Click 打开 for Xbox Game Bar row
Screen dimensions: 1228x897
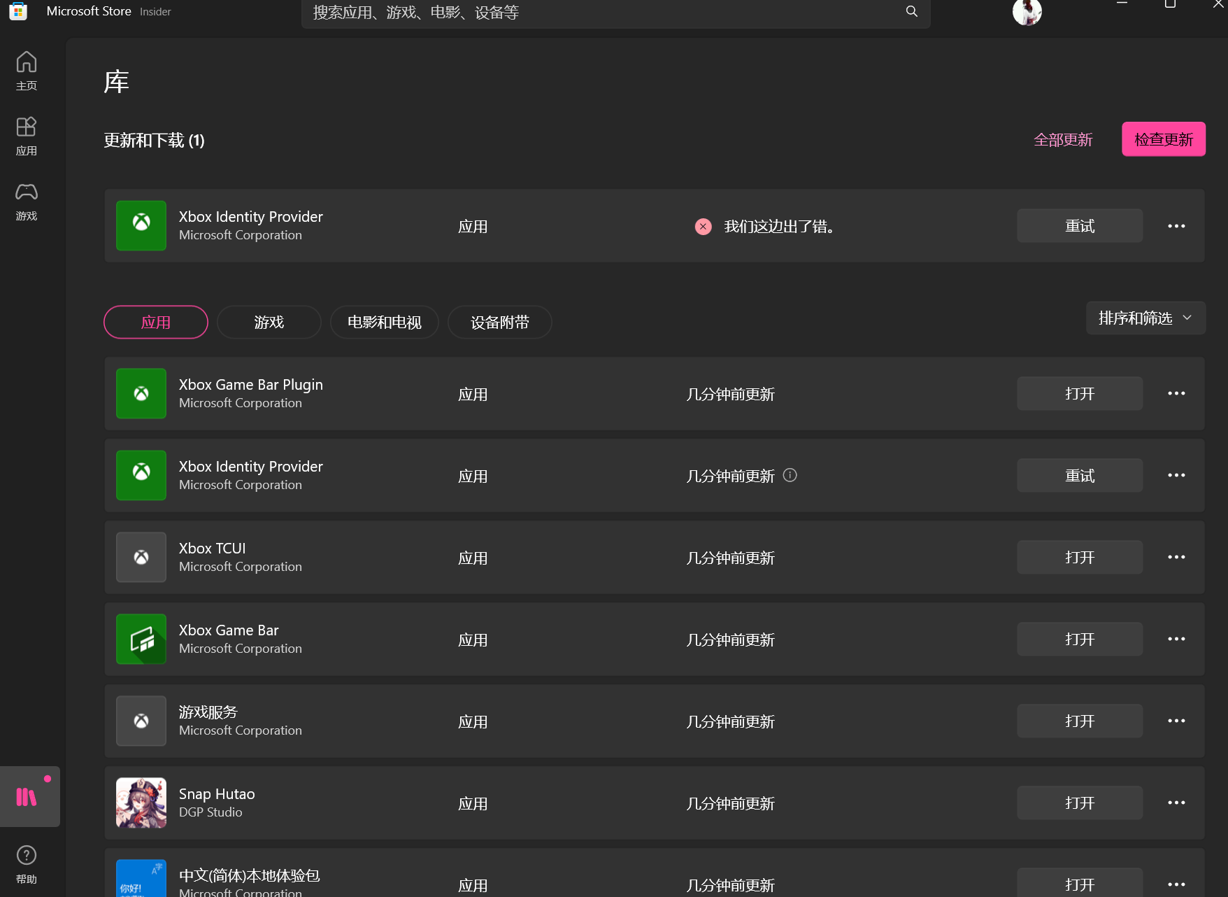click(x=1080, y=639)
